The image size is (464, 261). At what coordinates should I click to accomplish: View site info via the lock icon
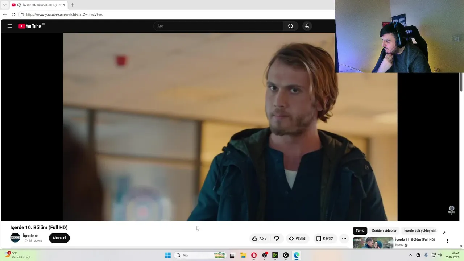pyautogui.click(x=22, y=14)
